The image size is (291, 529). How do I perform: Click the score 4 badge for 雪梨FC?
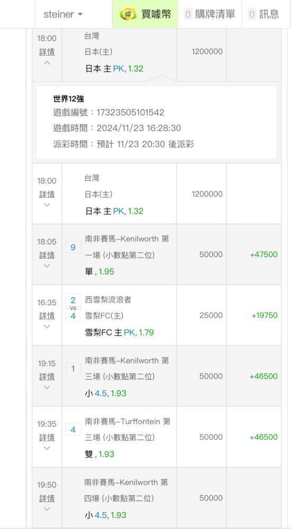coord(73,316)
